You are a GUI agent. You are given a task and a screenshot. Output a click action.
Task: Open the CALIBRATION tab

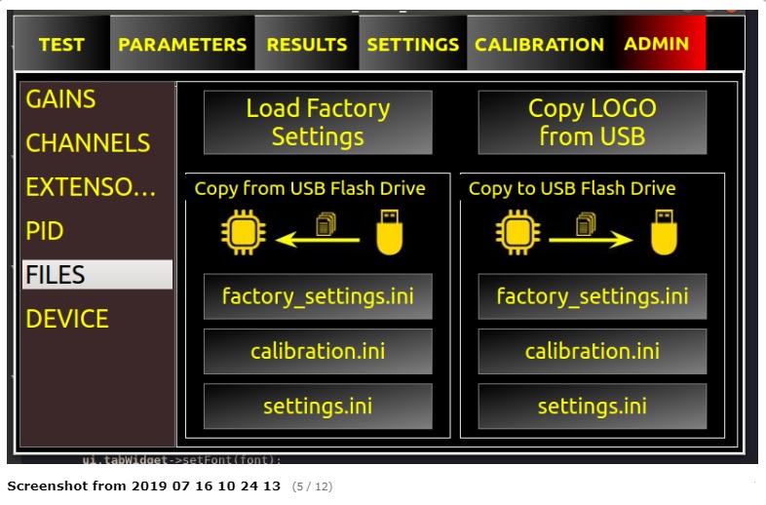point(539,44)
